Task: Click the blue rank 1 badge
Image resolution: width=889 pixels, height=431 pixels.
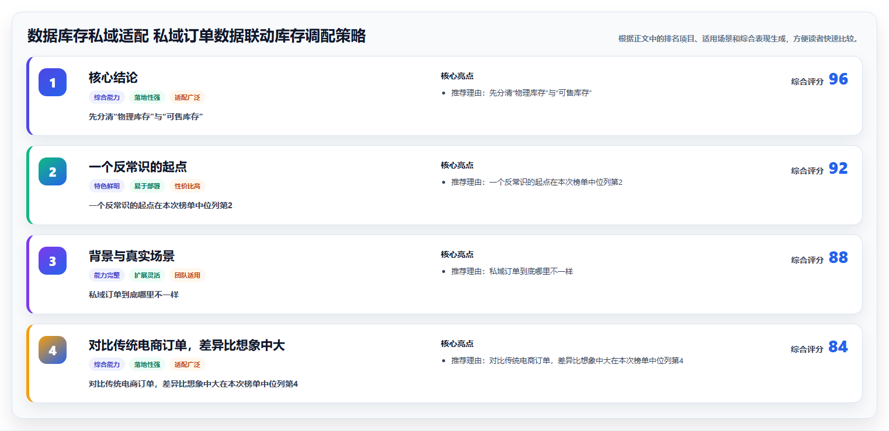Action: click(53, 82)
